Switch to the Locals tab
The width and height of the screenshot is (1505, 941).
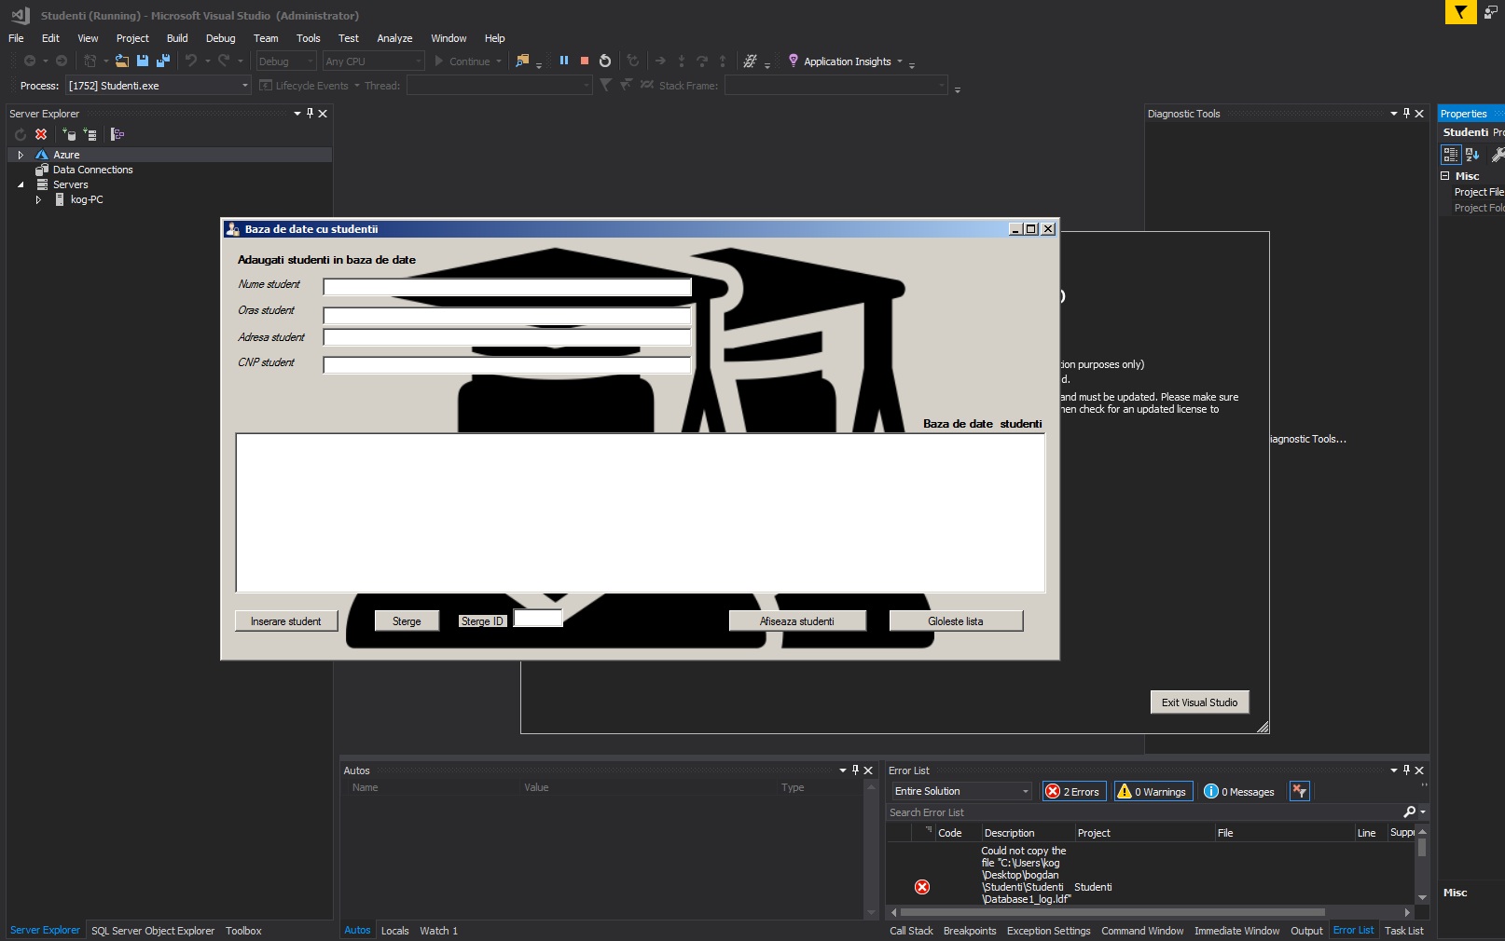[395, 931]
